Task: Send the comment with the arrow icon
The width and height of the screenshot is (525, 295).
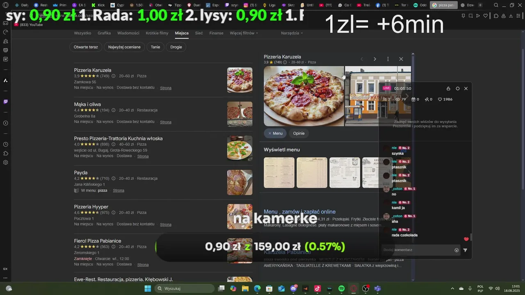Action: [465, 250]
